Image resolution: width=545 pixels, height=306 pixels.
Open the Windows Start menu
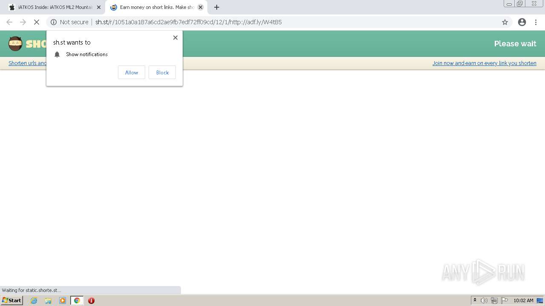point(11,300)
